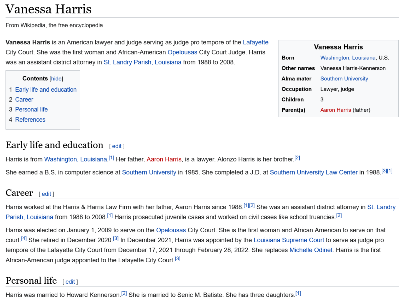Hide the Contents box
This screenshot has height=303, width=407.
click(56, 79)
